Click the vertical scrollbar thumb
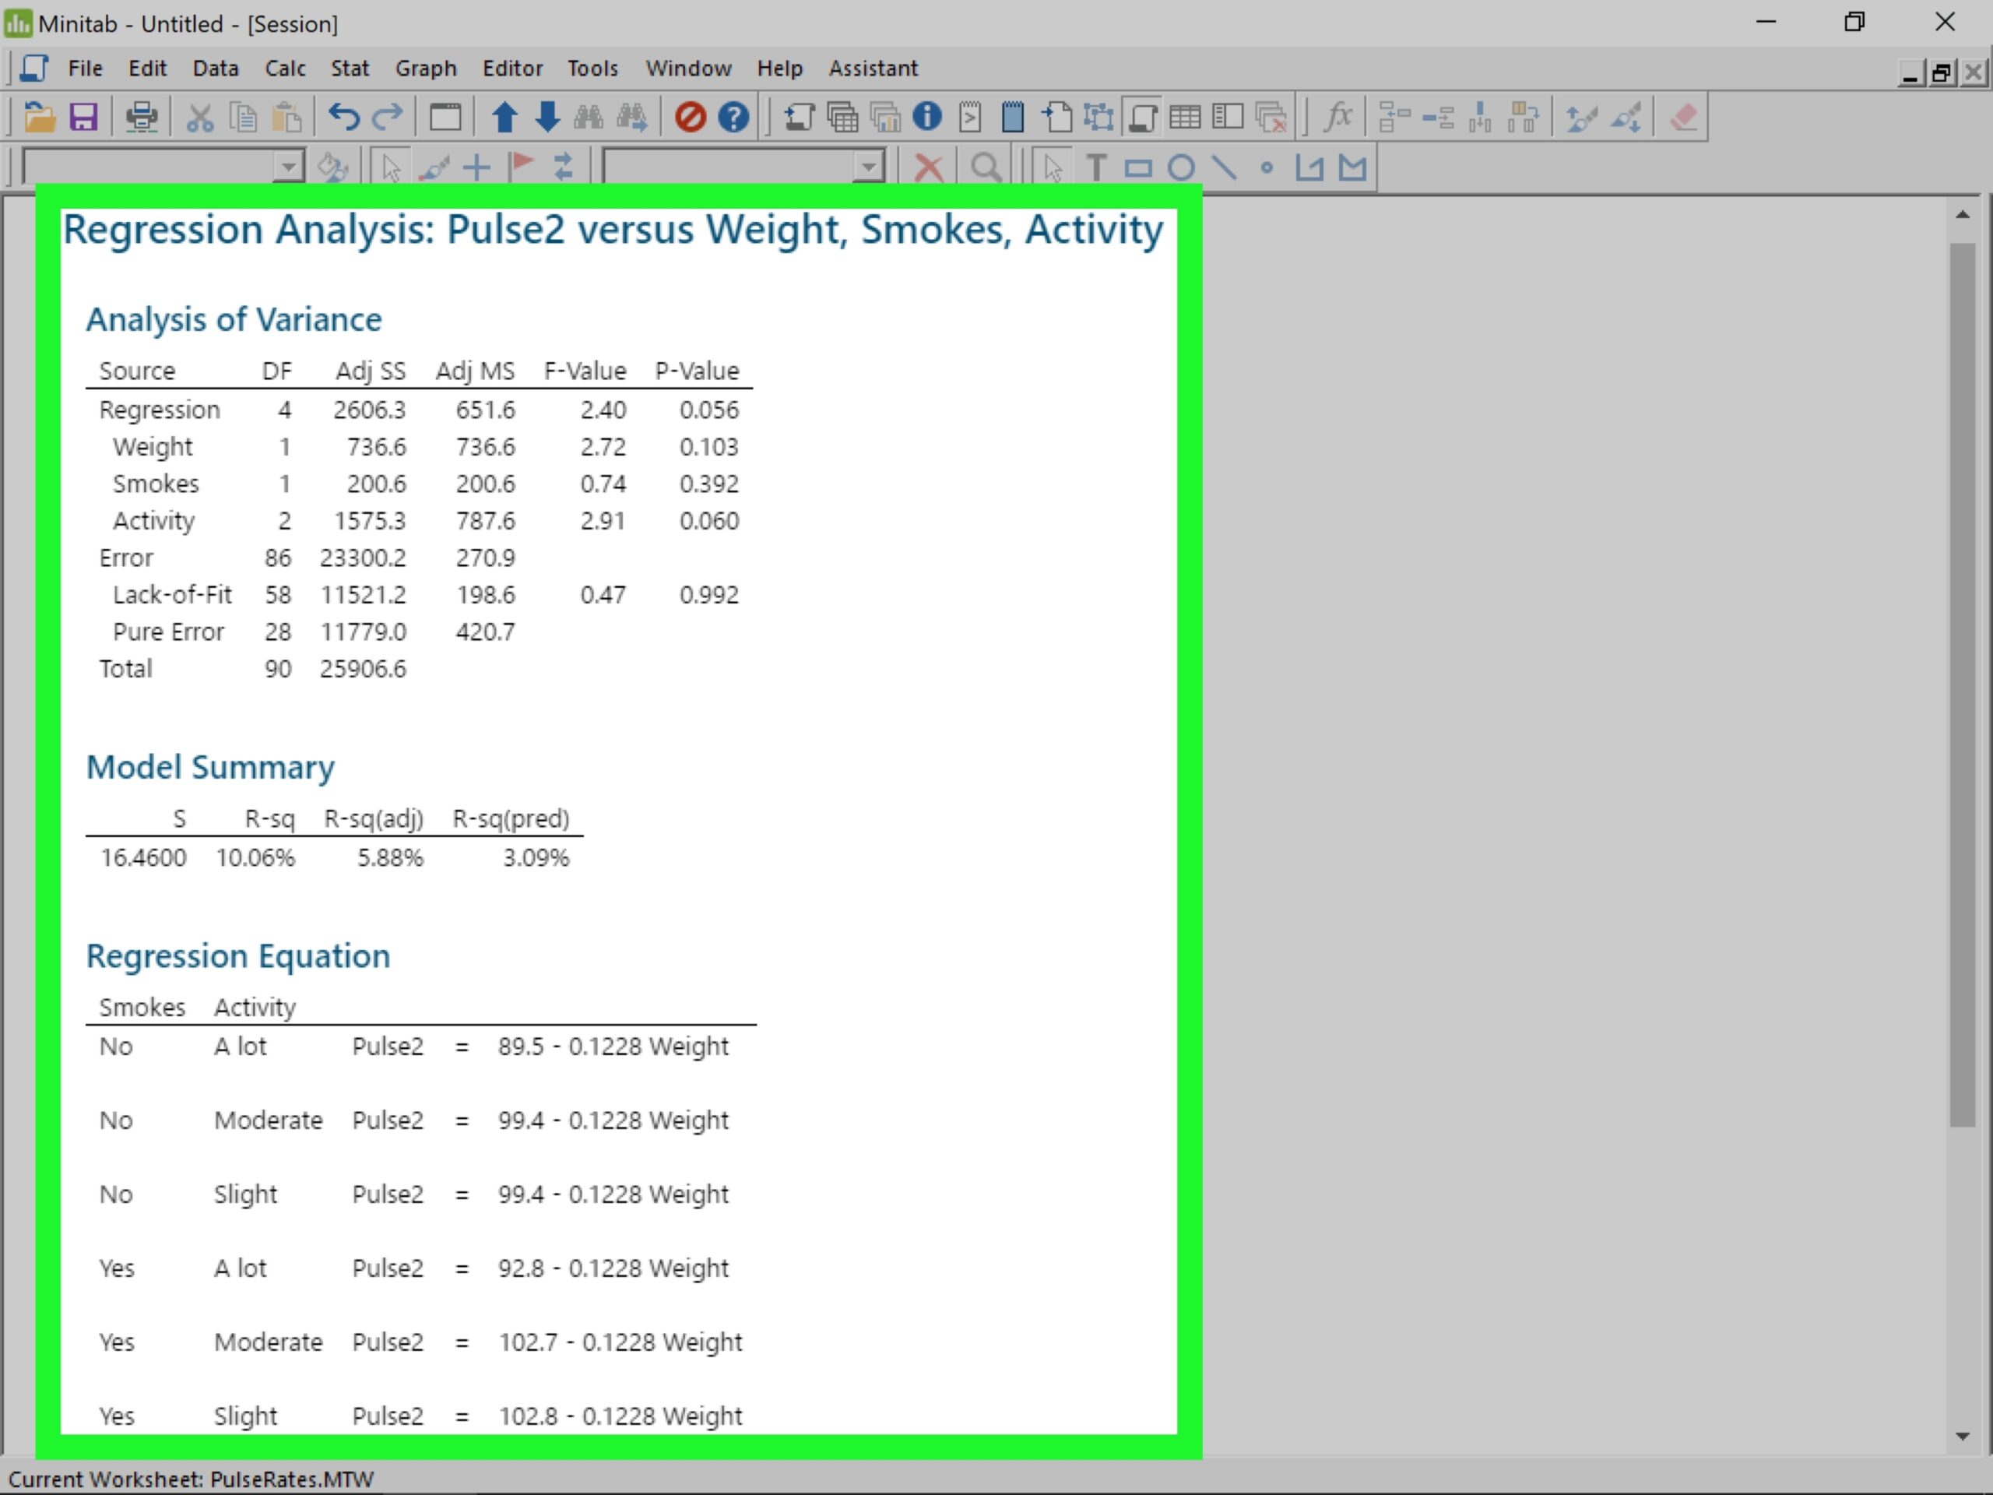The width and height of the screenshot is (1993, 1495). [x=1963, y=685]
